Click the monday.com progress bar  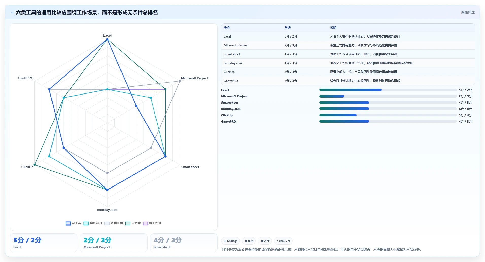coord(388,109)
